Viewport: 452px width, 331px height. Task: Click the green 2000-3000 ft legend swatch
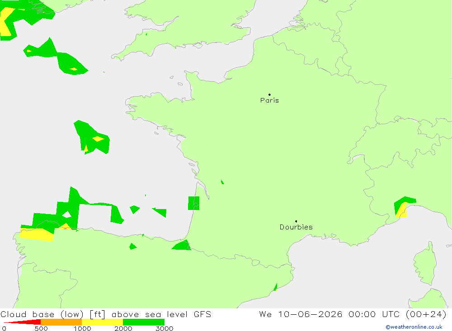[144, 322]
